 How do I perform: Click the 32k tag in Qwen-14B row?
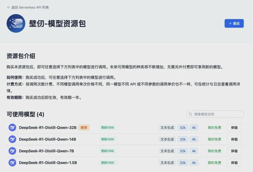click(x=183, y=139)
